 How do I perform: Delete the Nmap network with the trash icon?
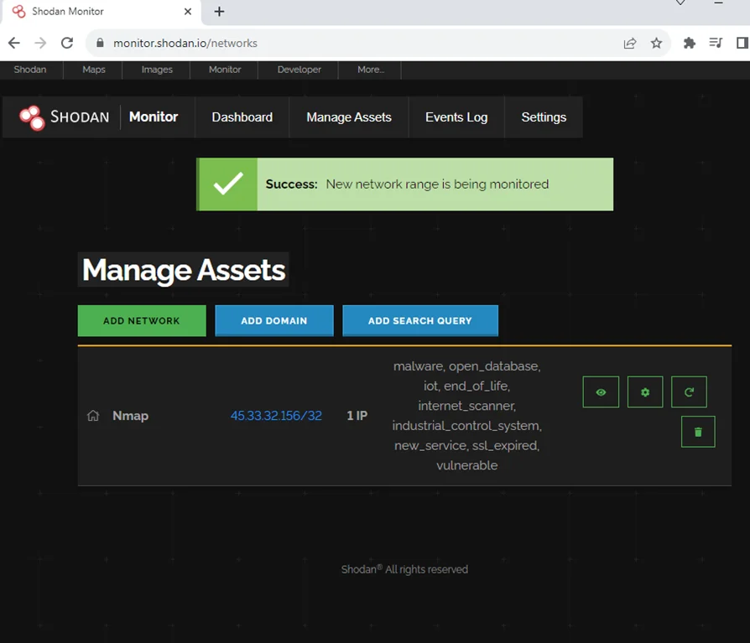pos(697,432)
